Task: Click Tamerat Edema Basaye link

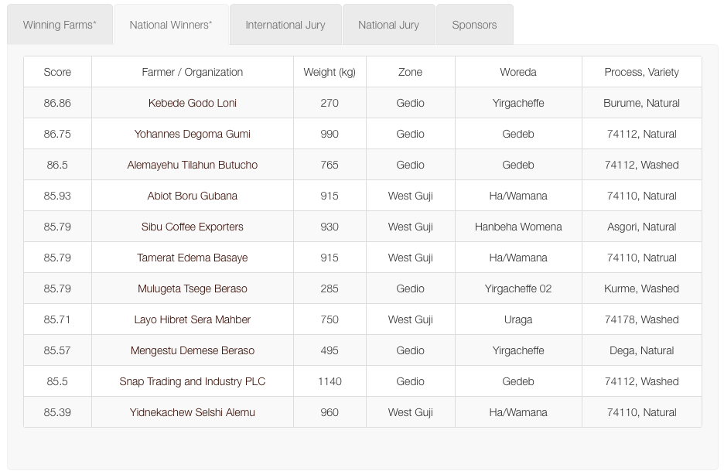Action: pos(193,258)
